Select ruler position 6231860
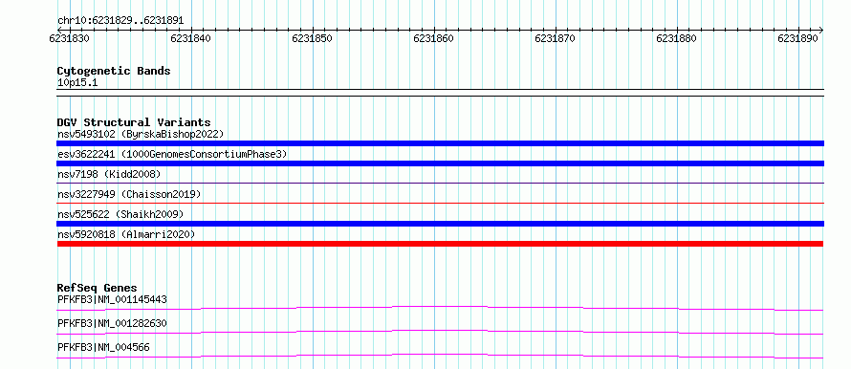Image resolution: width=851 pixels, height=369 pixels. coord(434,38)
